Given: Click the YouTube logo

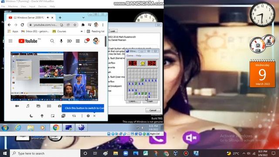Looking at the screenshot, I should [x=28, y=41].
